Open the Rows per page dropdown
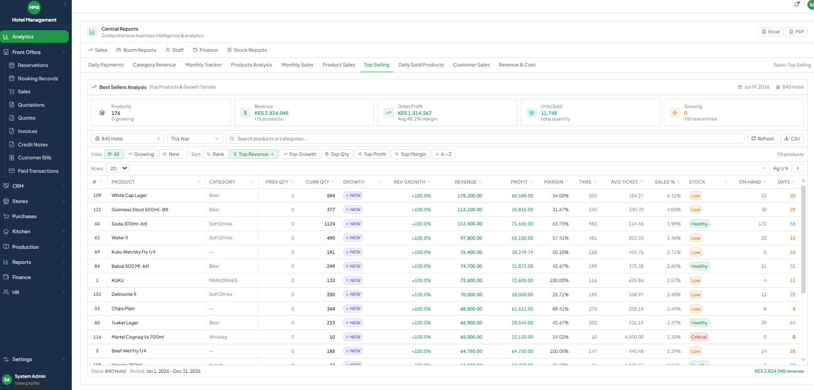This screenshot has width=814, height=390. [119, 168]
